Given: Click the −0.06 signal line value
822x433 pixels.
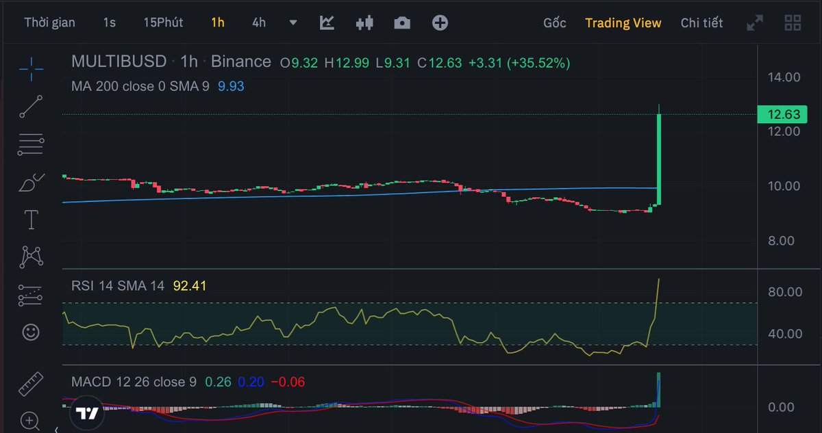Looking at the screenshot, I should click(288, 382).
